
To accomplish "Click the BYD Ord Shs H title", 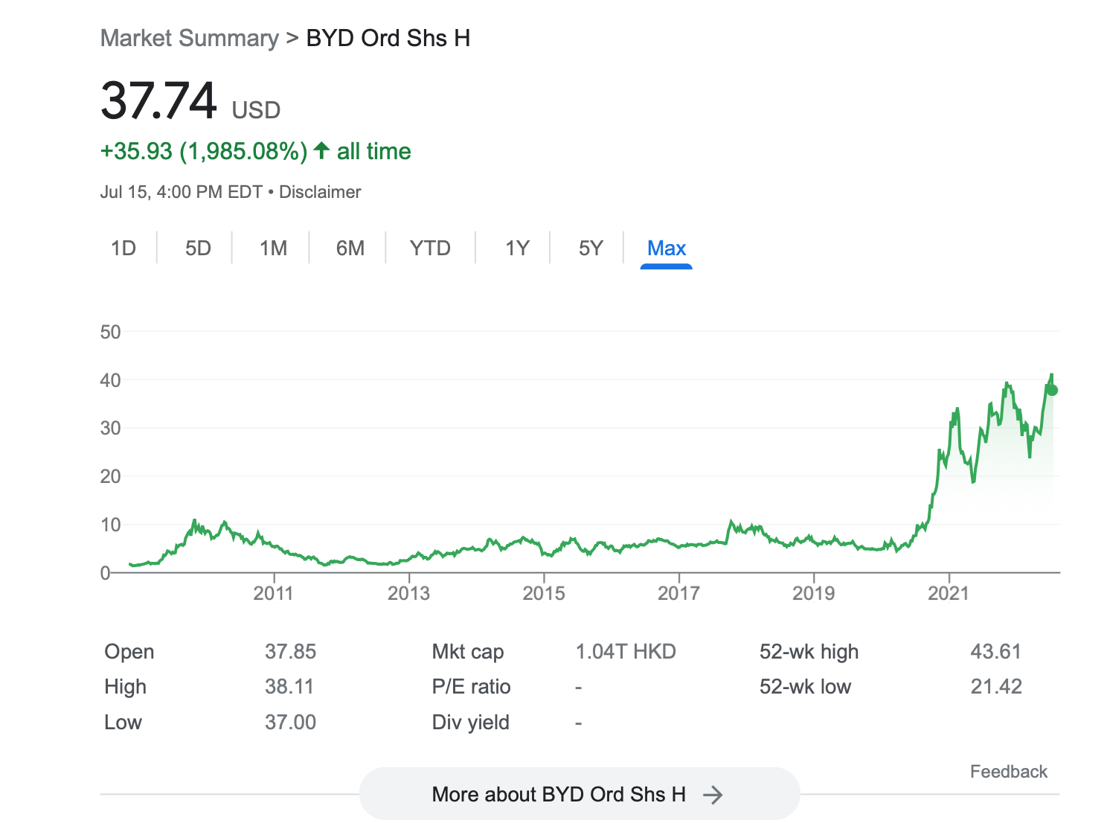I will [388, 38].
